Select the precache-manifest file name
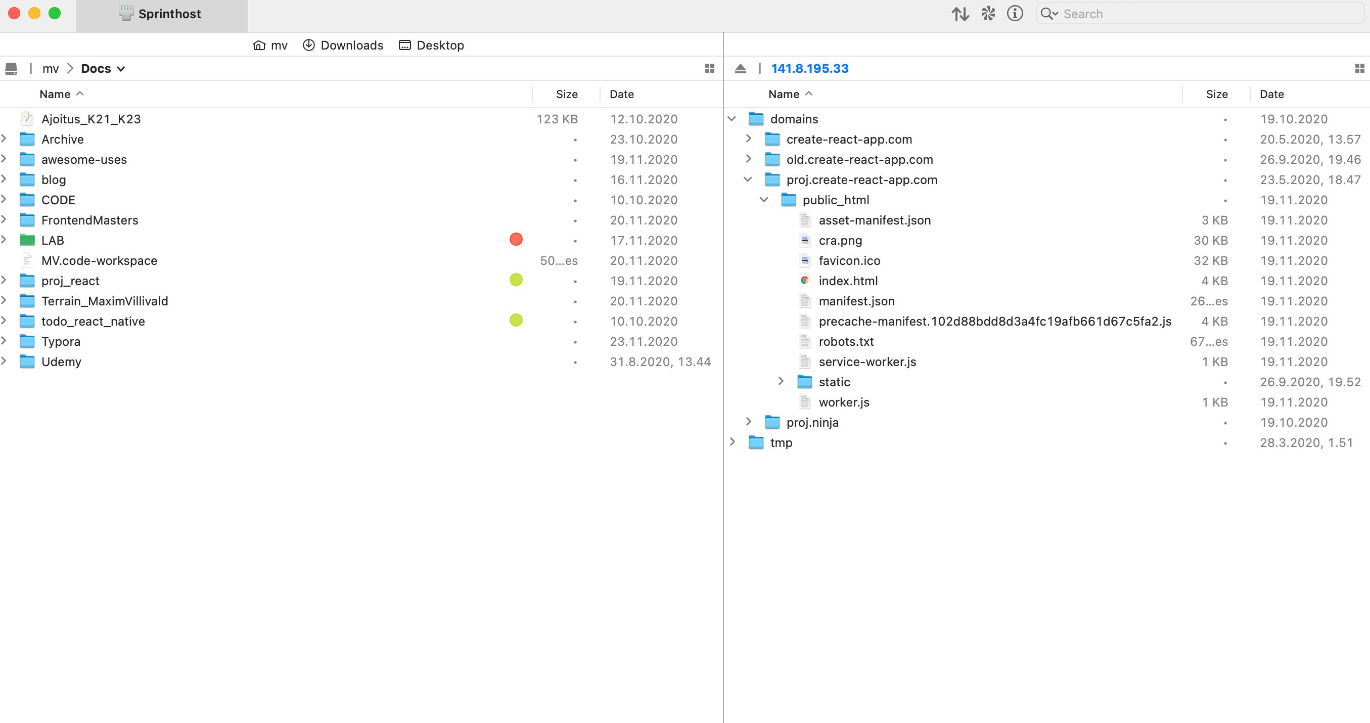 [x=995, y=321]
